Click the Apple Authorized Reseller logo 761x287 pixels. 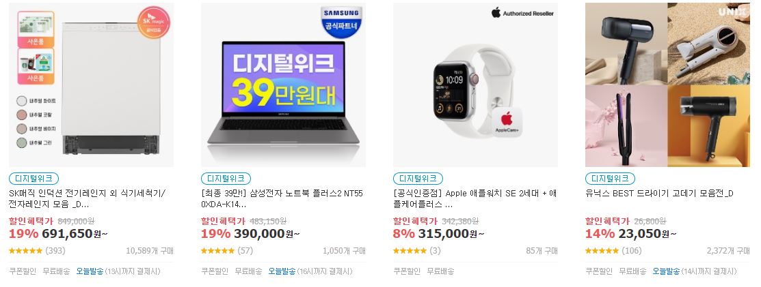coord(522,14)
